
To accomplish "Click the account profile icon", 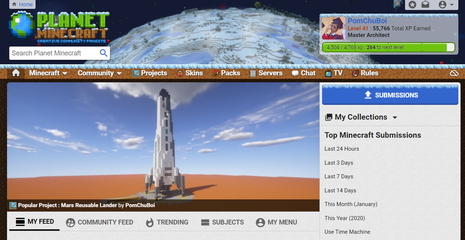I will point(442,5).
